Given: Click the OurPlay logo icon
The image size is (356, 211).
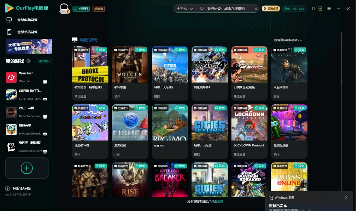Looking at the screenshot, I should pos(9,8).
